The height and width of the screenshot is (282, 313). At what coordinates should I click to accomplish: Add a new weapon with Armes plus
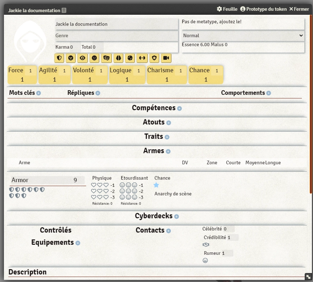[x=168, y=151]
